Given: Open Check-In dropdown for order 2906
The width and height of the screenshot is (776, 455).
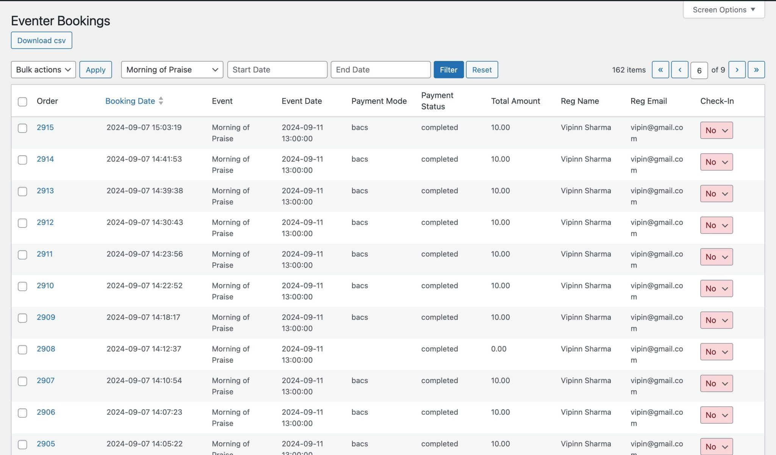Looking at the screenshot, I should (x=716, y=415).
